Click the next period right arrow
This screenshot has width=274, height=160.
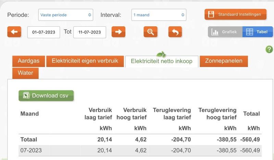pyautogui.click(x=118, y=32)
